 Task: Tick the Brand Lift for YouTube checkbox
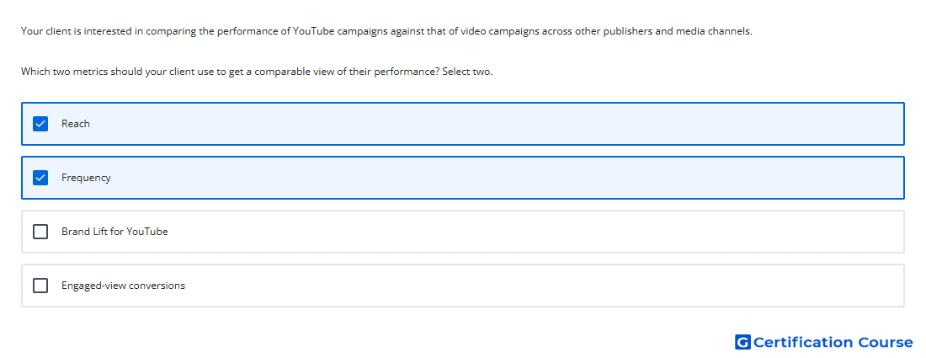tap(40, 232)
